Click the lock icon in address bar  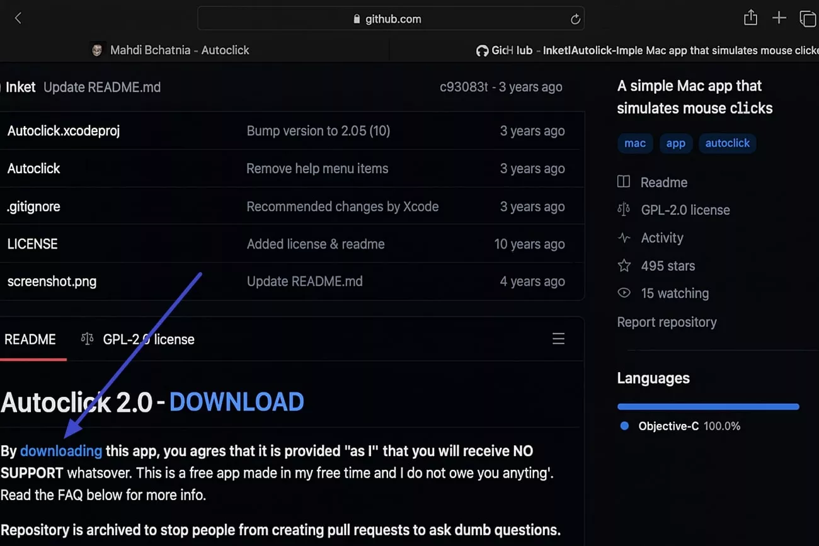357,19
